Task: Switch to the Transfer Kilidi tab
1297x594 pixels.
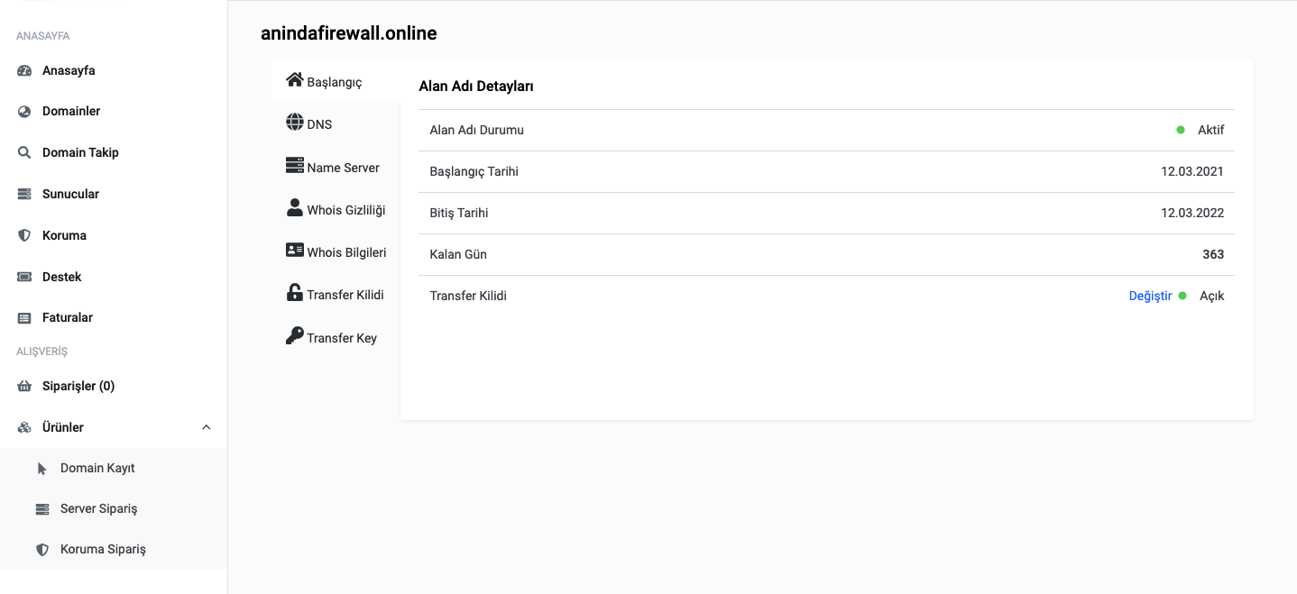Action: 335,295
